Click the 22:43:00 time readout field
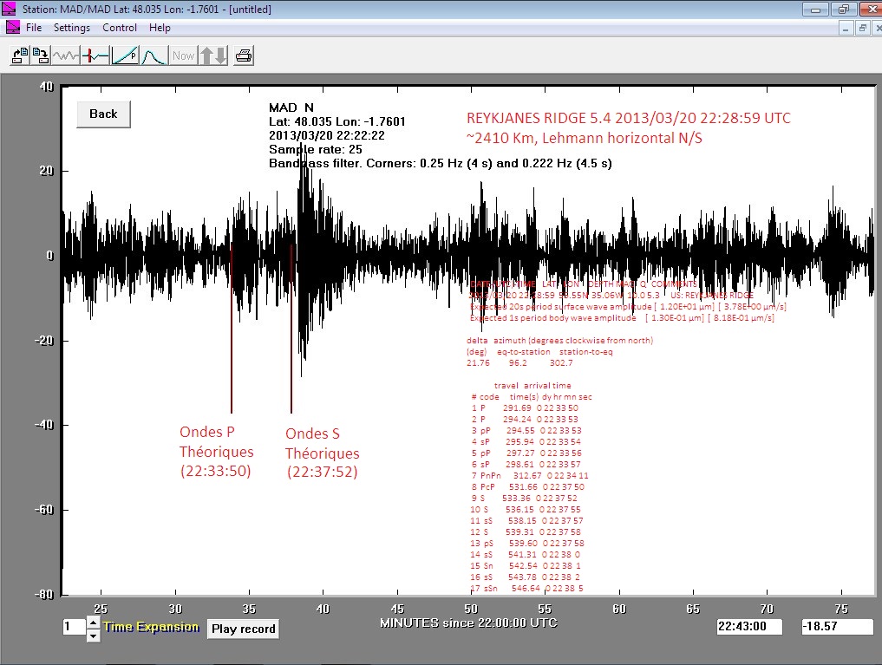The image size is (882, 665). pos(749,627)
